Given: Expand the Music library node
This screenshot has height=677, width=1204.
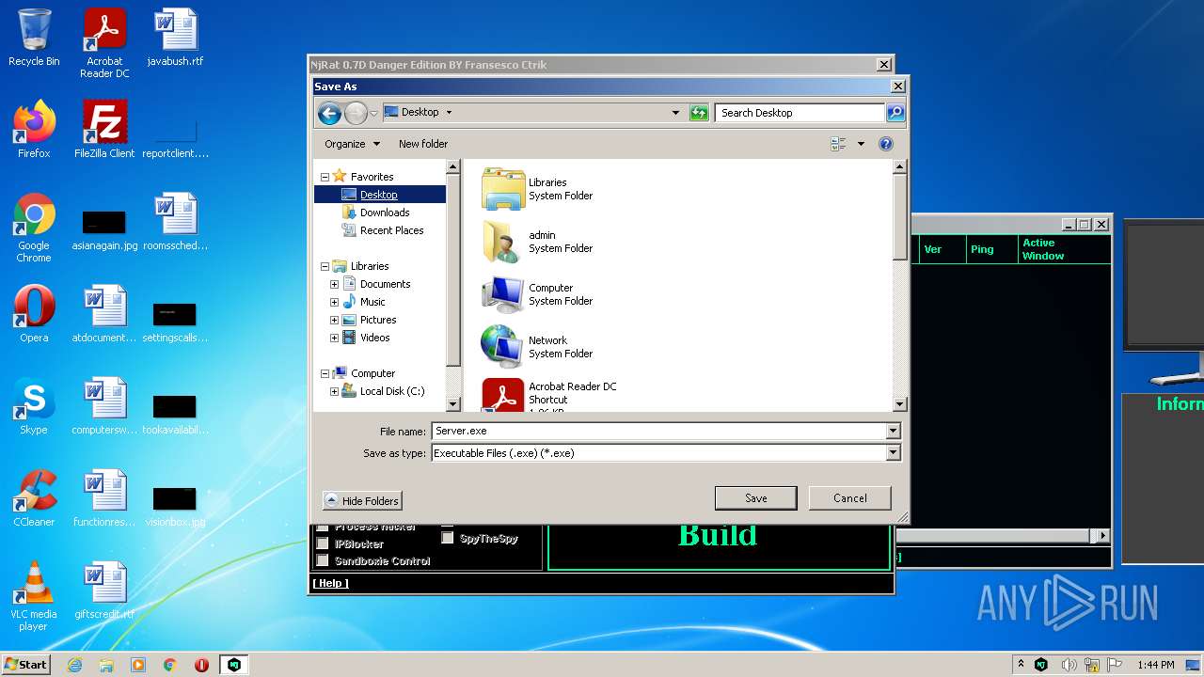Looking at the screenshot, I should (x=334, y=302).
